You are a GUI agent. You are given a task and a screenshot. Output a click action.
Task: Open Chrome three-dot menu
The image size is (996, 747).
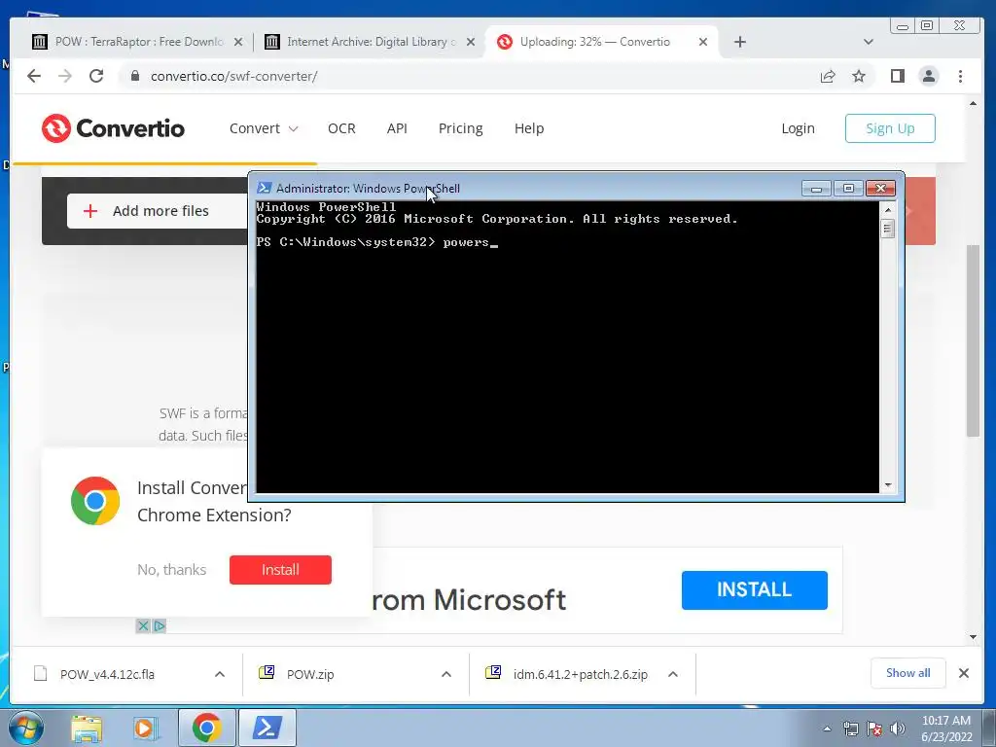960,76
